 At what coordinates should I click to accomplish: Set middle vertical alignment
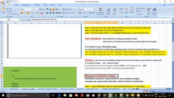point(50,9)
